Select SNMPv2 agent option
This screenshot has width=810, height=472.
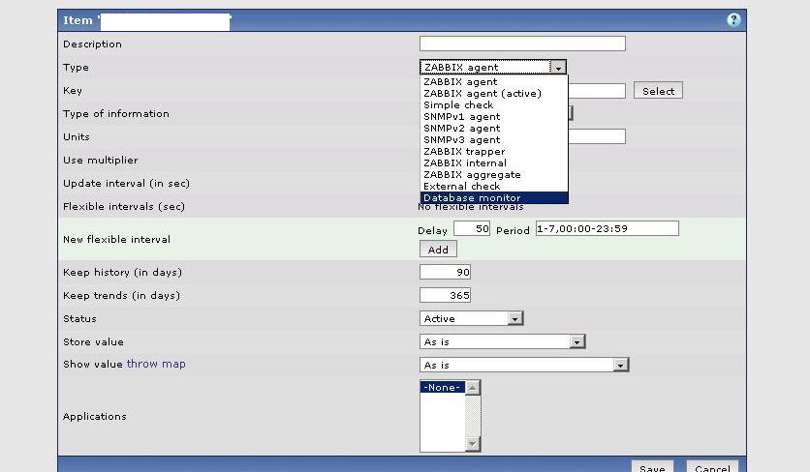coord(494,128)
